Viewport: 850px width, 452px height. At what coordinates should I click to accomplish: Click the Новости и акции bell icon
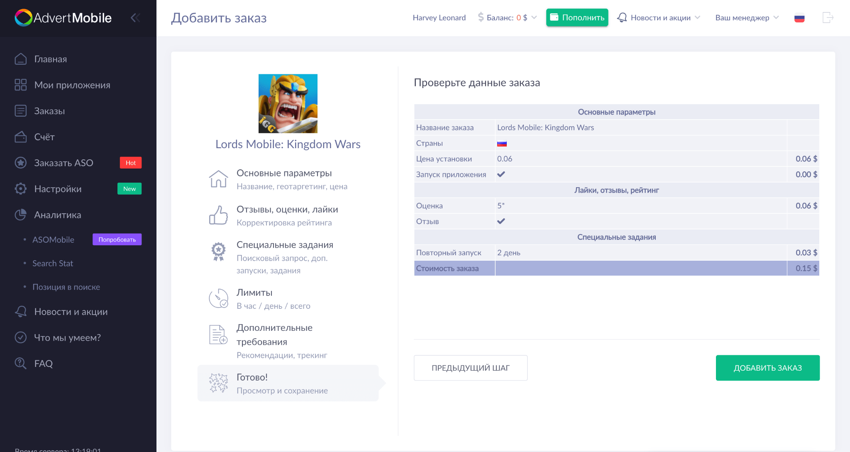(x=21, y=312)
